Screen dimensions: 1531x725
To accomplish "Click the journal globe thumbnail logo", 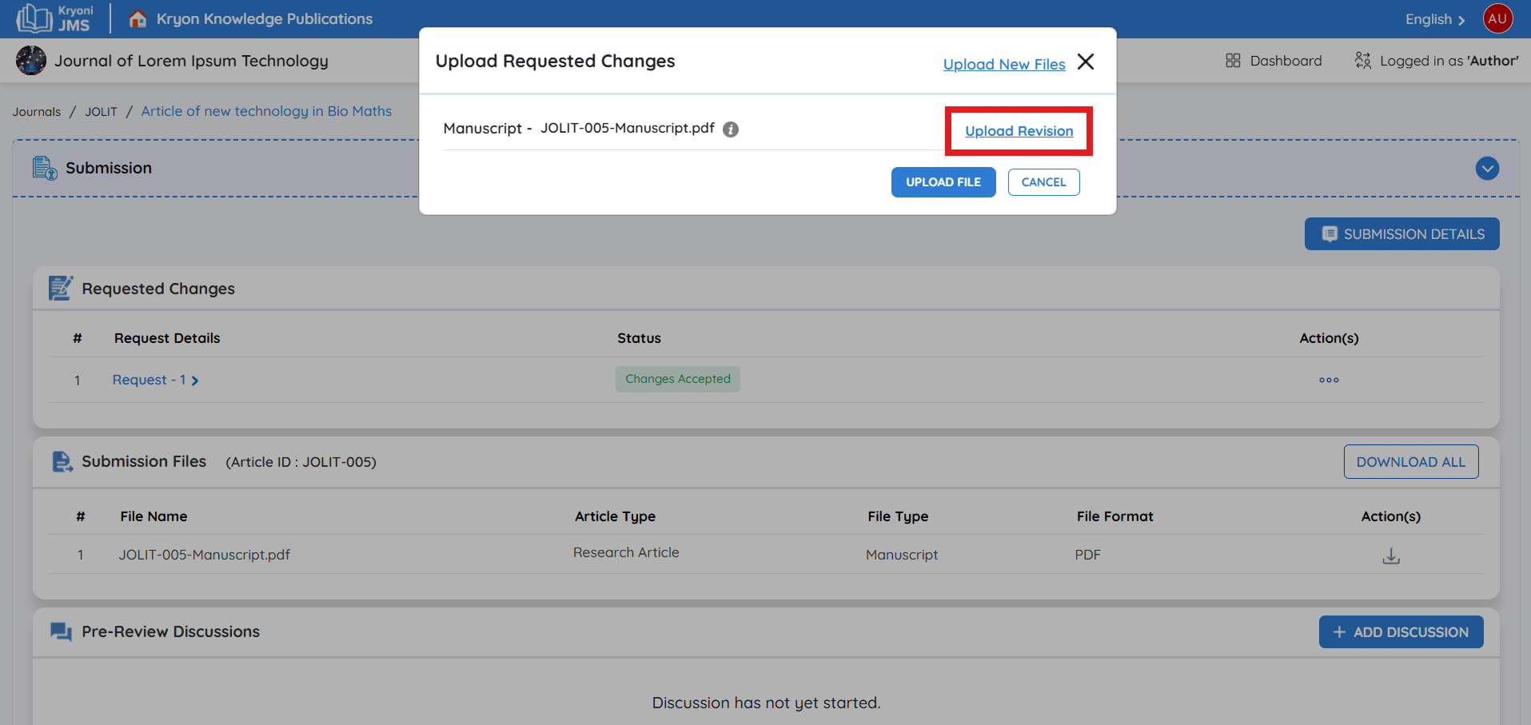I will 31,61.
